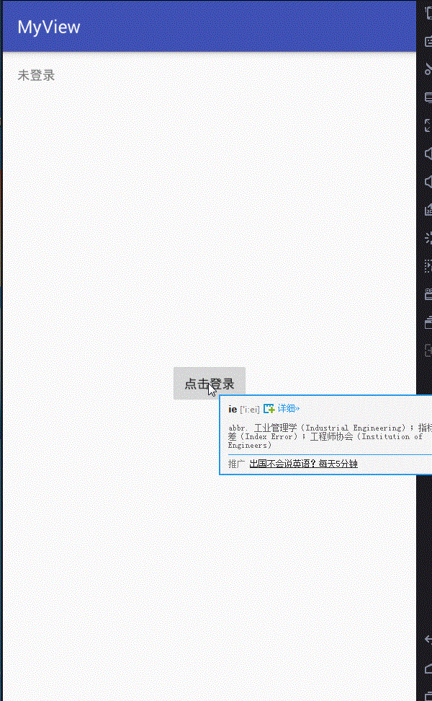The height and width of the screenshot is (701, 432).
Task: Tap the 点击登录 login button
Action: pyautogui.click(x=210, y=383)
